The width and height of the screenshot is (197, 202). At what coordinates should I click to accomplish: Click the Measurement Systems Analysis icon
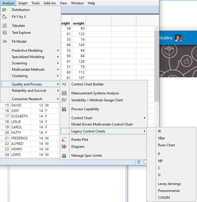click(x=64, y=93)
